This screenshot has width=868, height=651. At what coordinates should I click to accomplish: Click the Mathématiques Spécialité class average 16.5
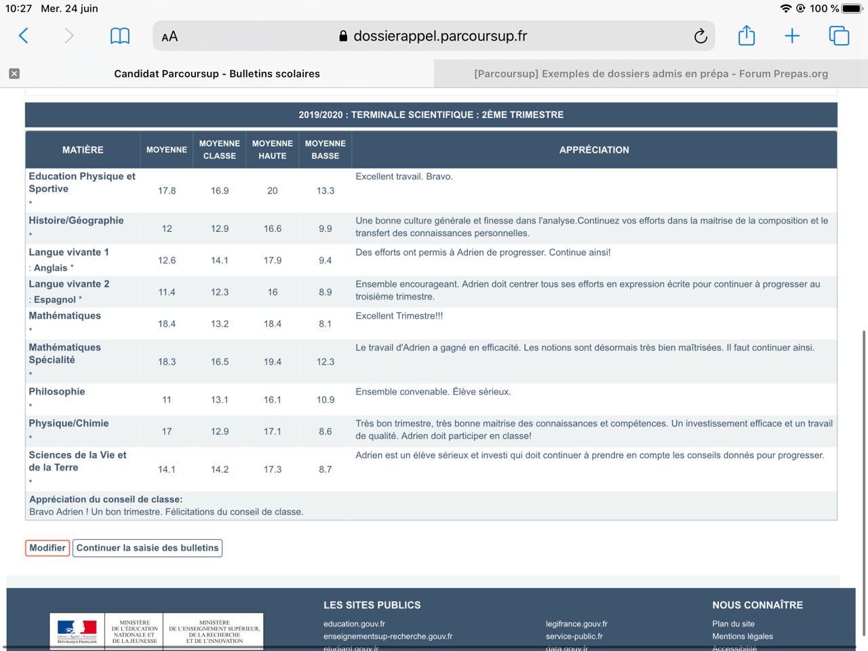(220, 362)
